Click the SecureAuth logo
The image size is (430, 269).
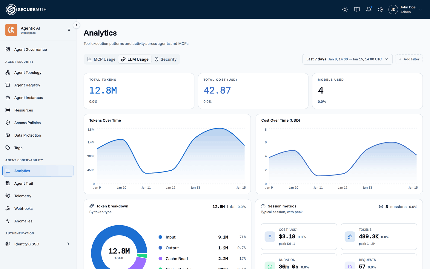coord(26,10)
